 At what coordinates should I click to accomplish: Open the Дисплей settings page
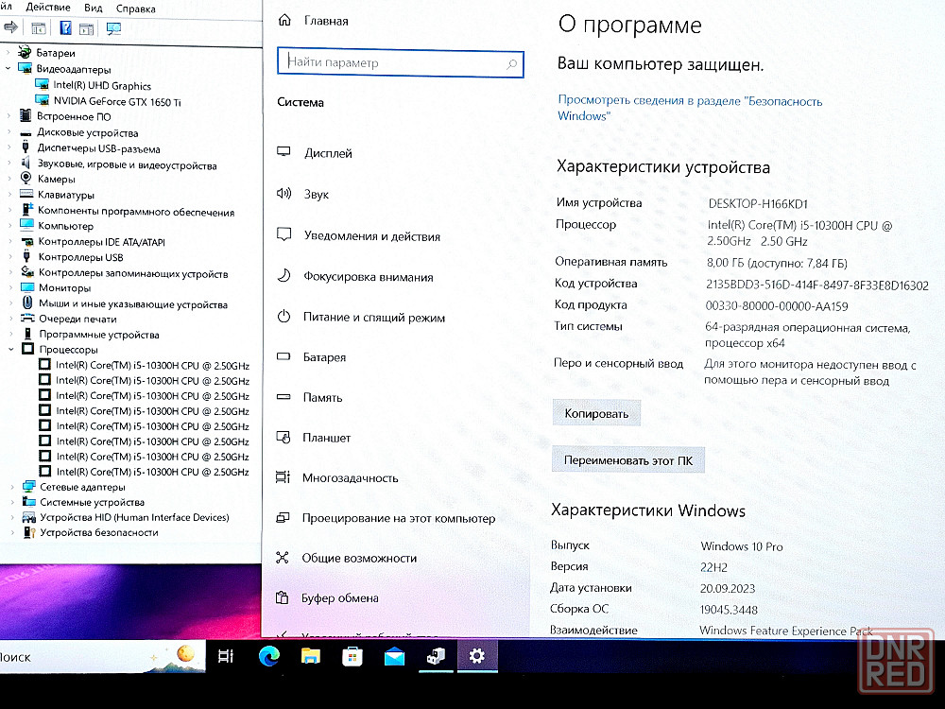click(328, 153)
